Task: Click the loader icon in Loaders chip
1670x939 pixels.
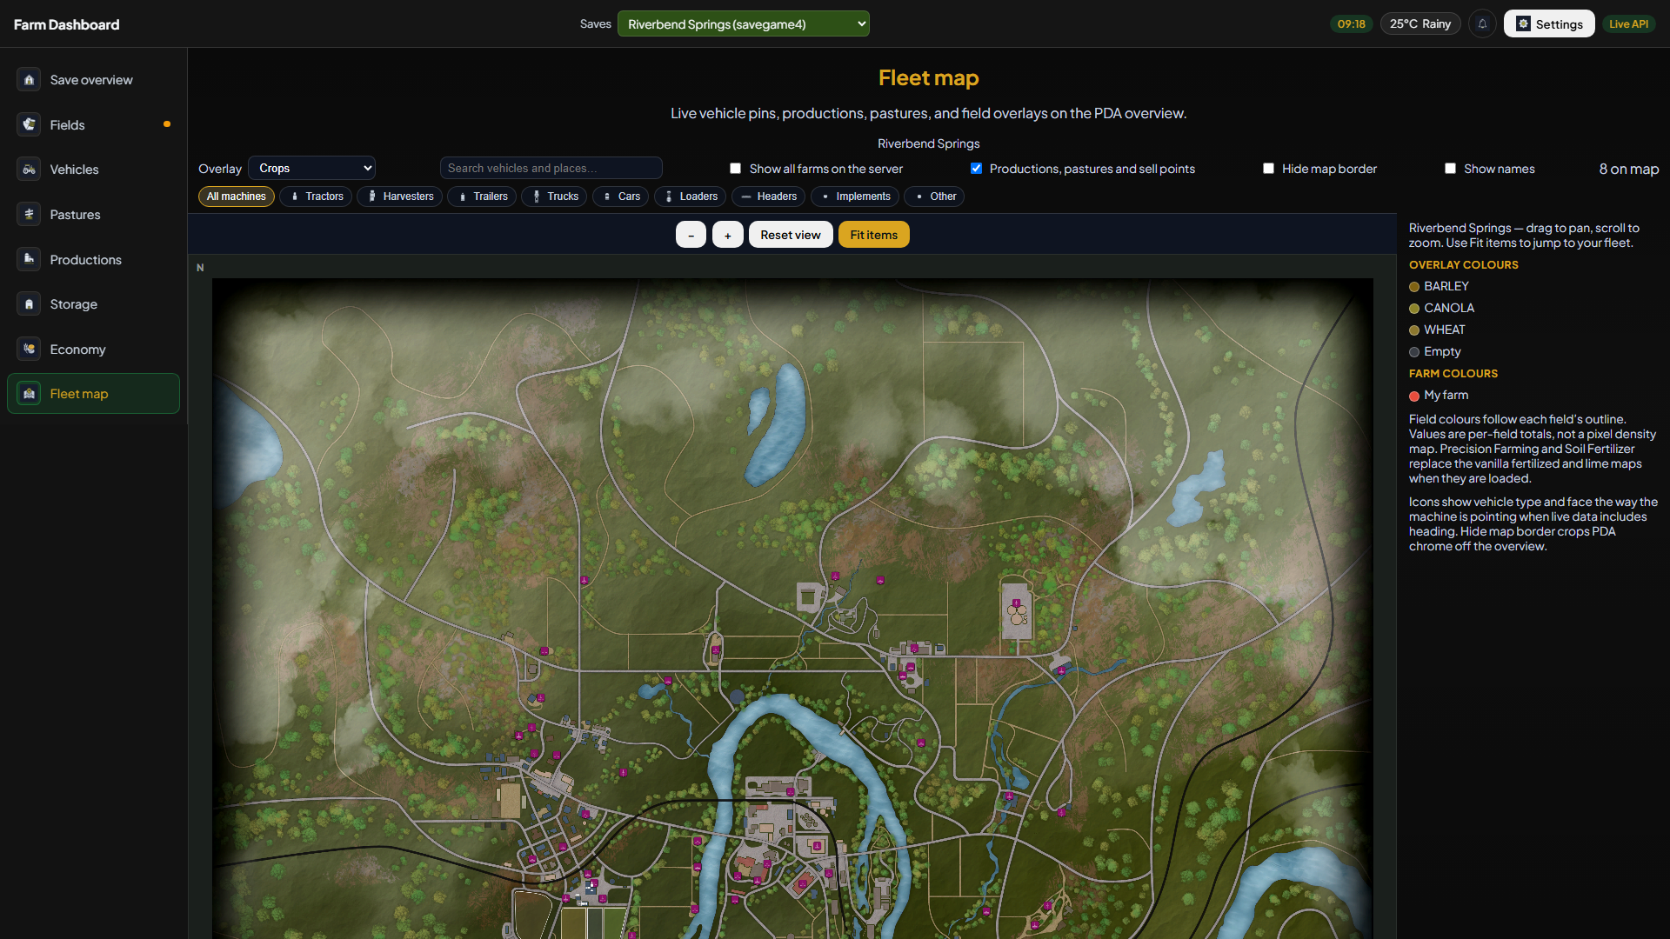Action: [669, 196]
